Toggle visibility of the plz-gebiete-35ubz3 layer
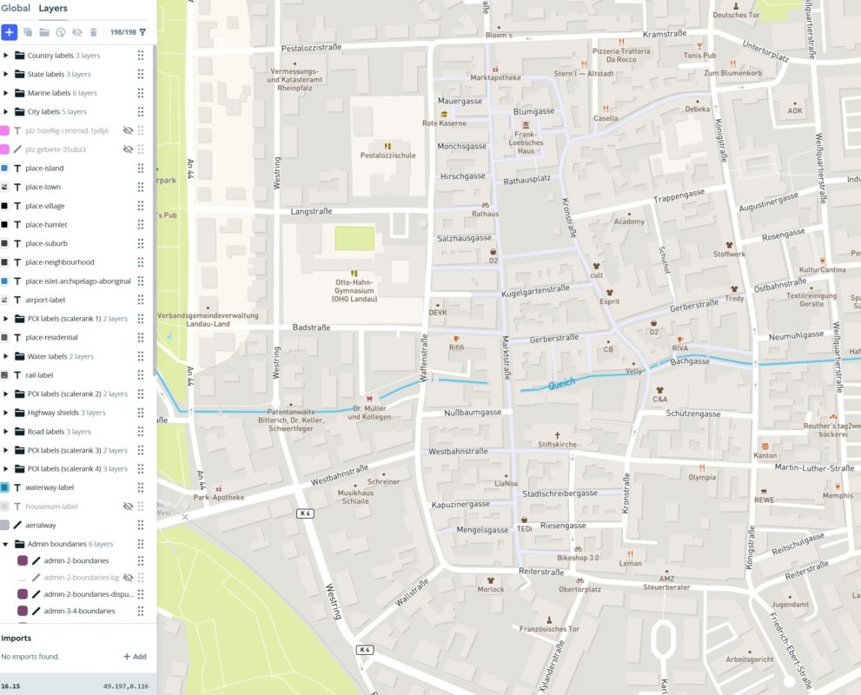 (128, 149)
